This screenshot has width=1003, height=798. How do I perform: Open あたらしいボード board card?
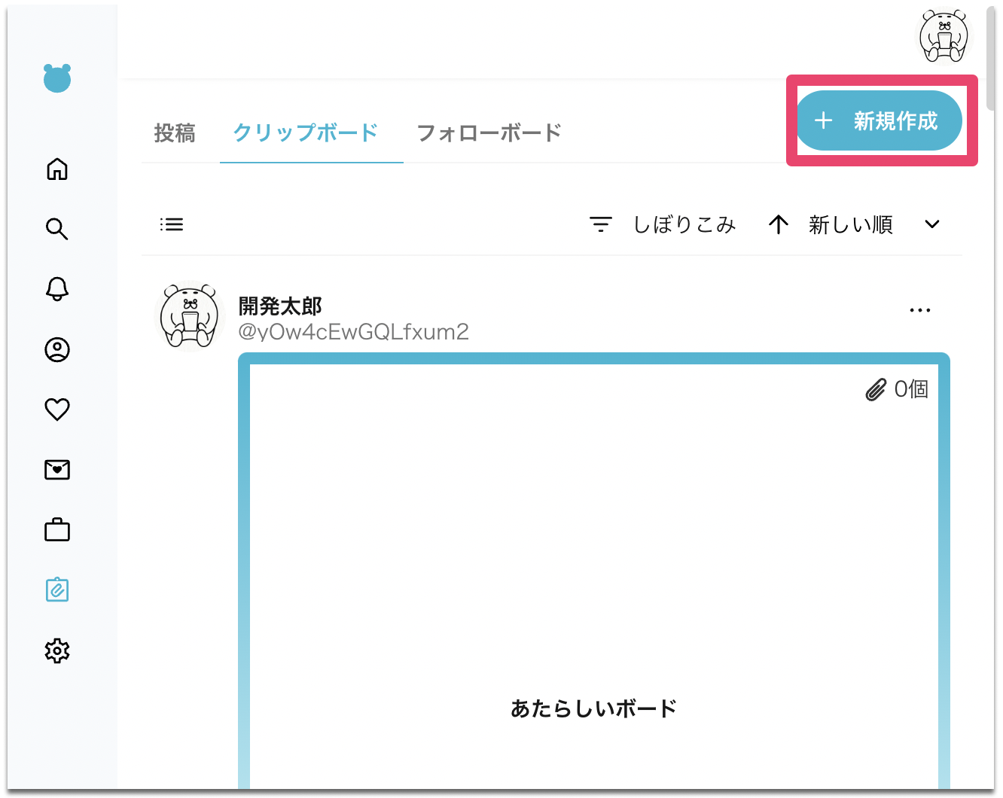pyautogui.click(x=594, y=571)
